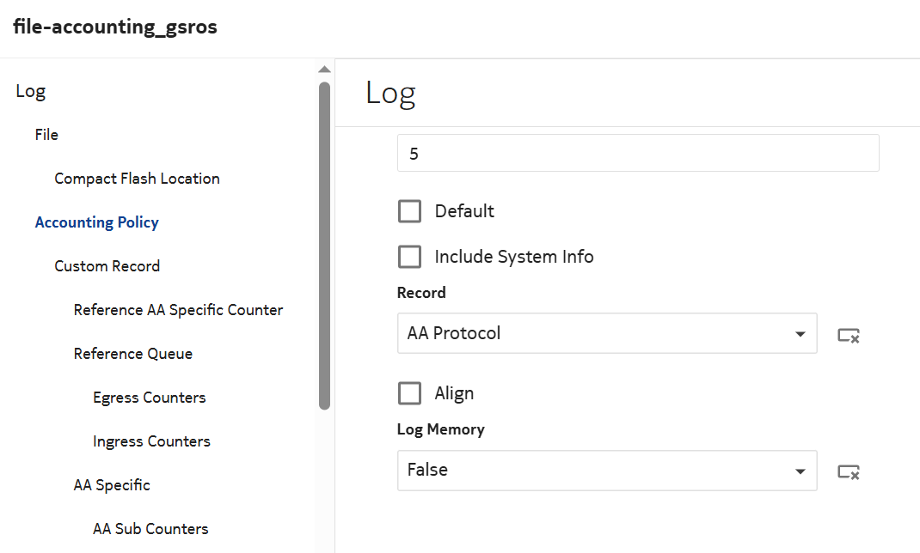Check the Align checkbox
This screenshot has height=553, width=920.
click(x=410, y=393)
